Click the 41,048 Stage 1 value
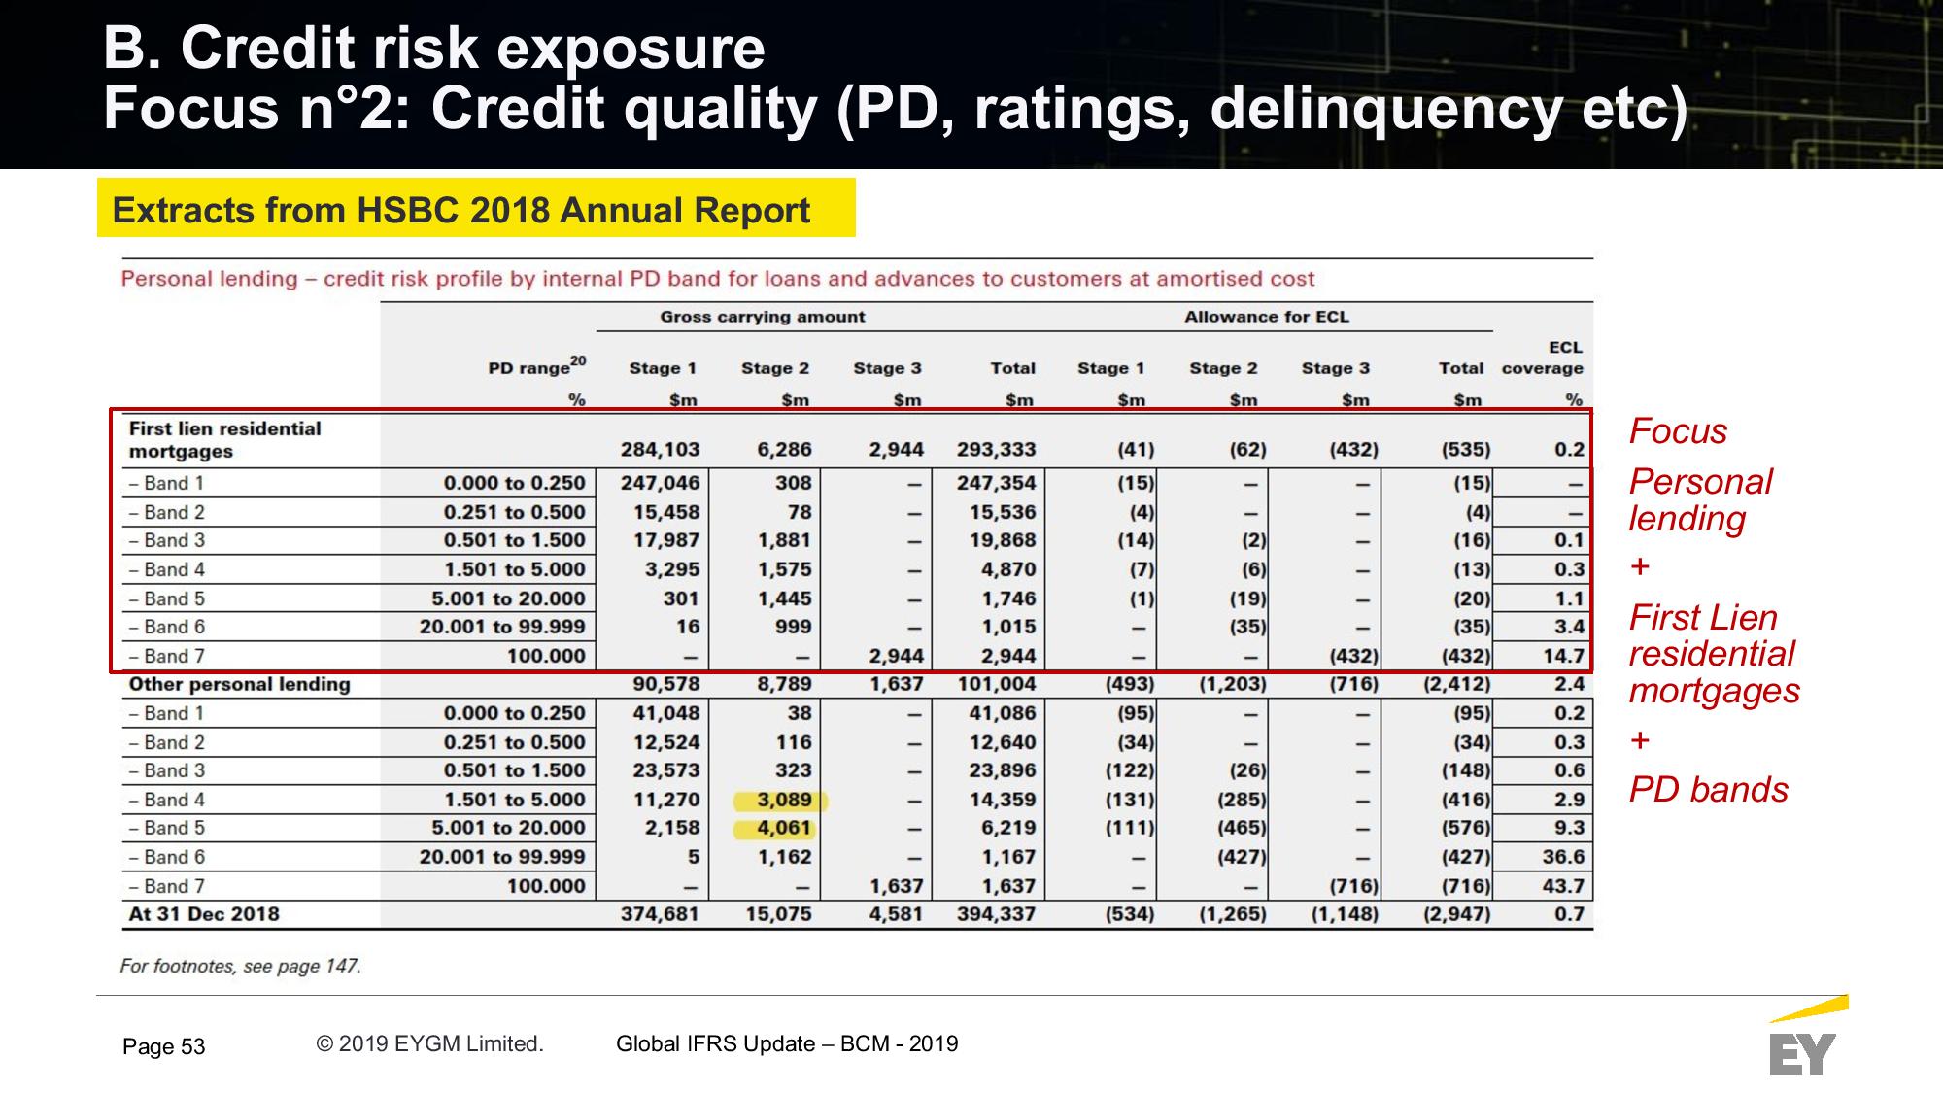The width and height of the screenshot is (1943, 1093). pos(665,713)
